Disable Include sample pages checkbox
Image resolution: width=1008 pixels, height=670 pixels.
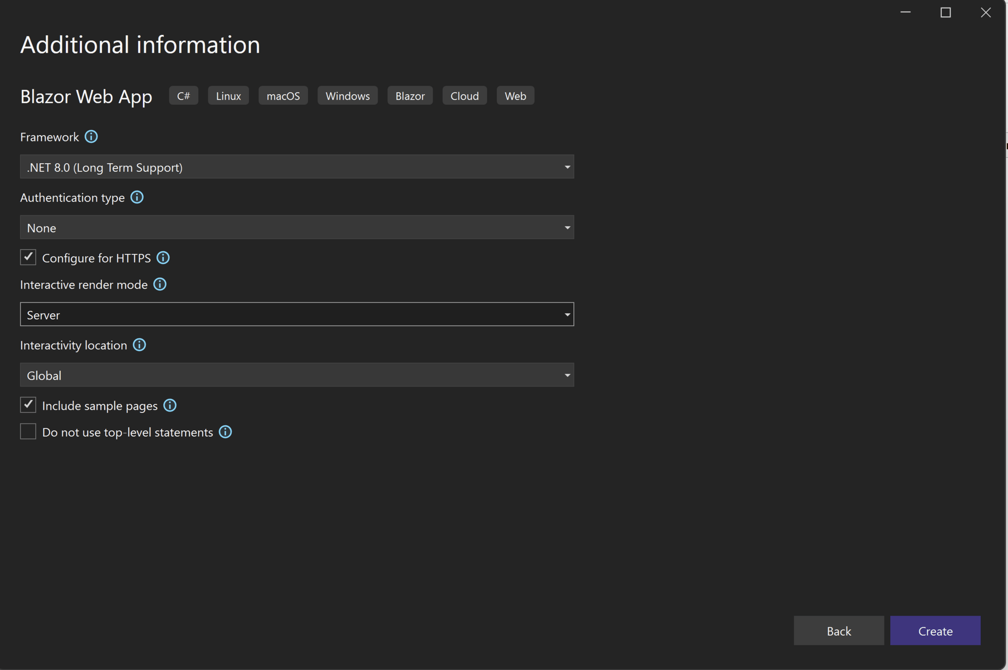tap(28, 405)
